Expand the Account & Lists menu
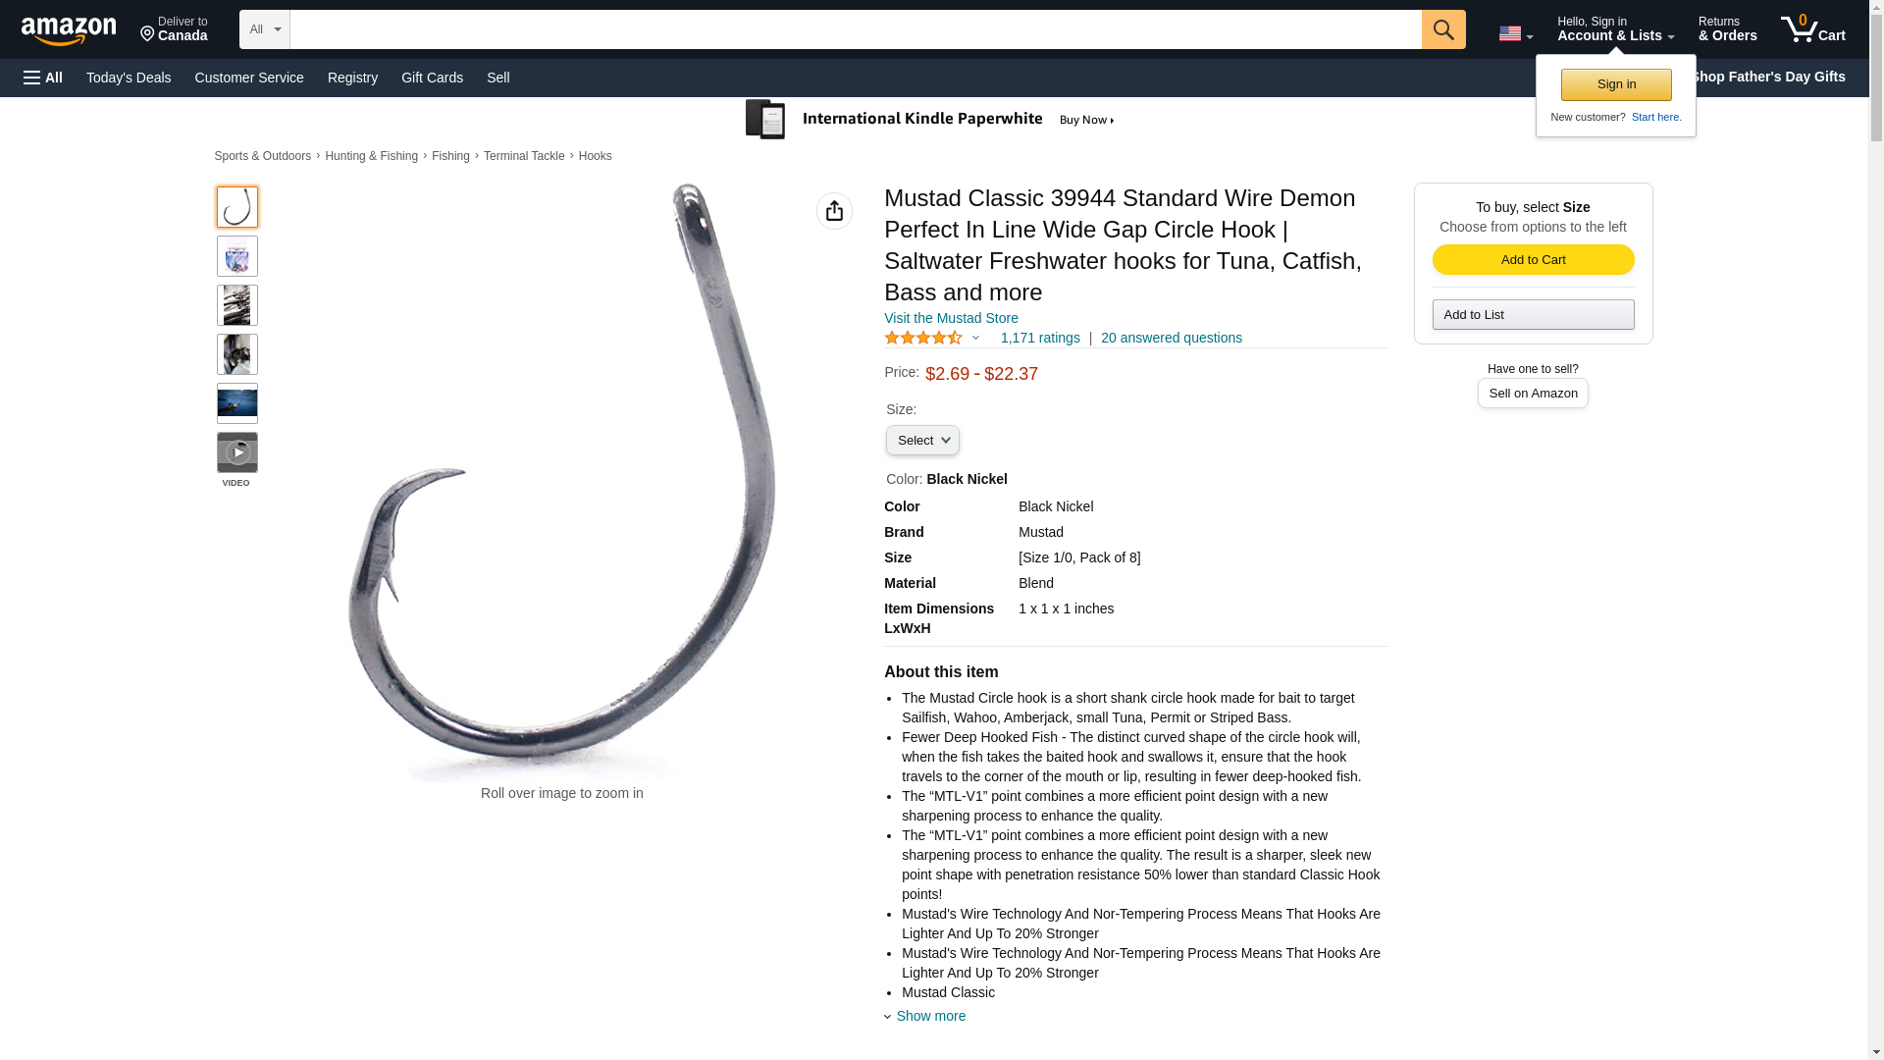Viewport: 1884px width, 1060px height. point(1615,28)
